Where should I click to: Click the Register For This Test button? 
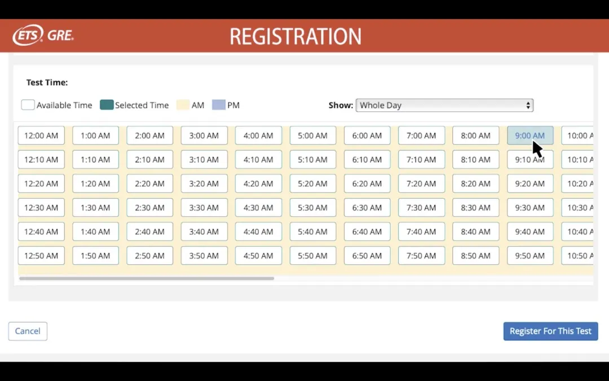pyautogui.click(x=550, y=331)
